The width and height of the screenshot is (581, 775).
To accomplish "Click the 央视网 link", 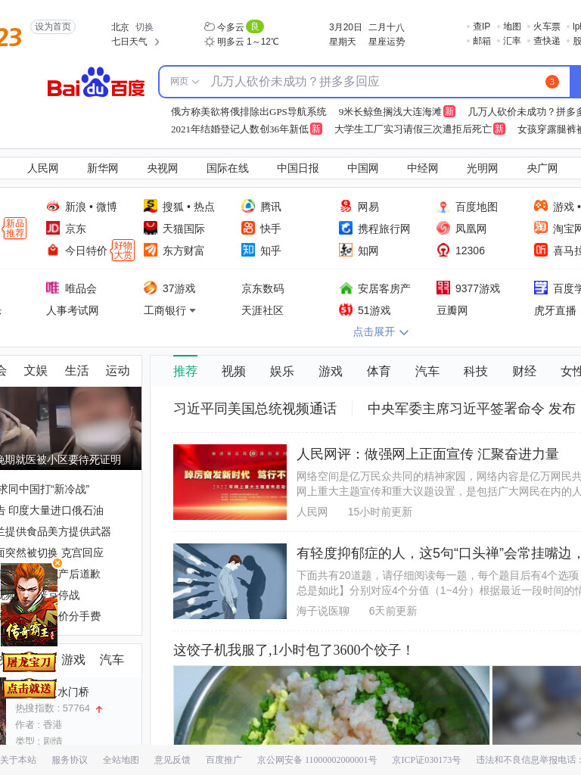I will point(162,169).
